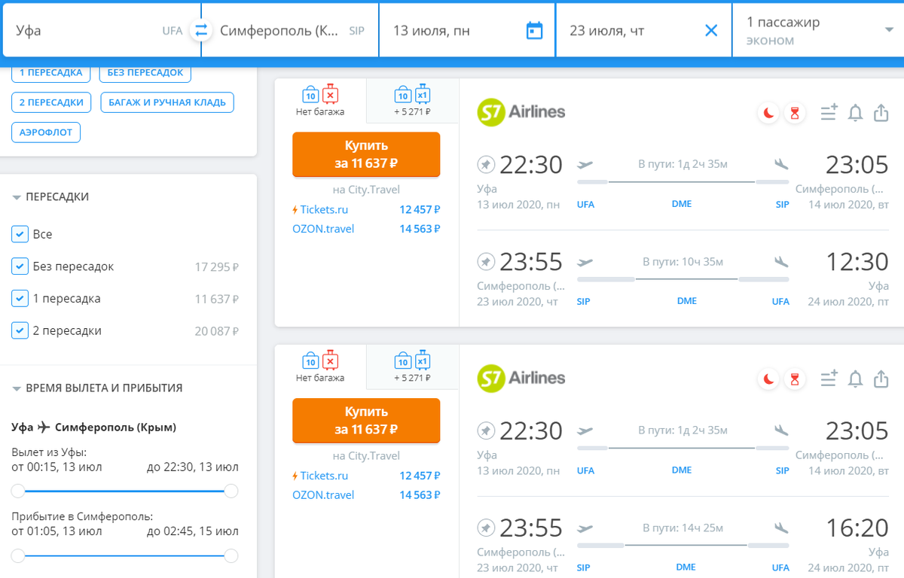The image size is (904, 578).
Task: Swap origin and destination cities
Action: click(200, 31)
